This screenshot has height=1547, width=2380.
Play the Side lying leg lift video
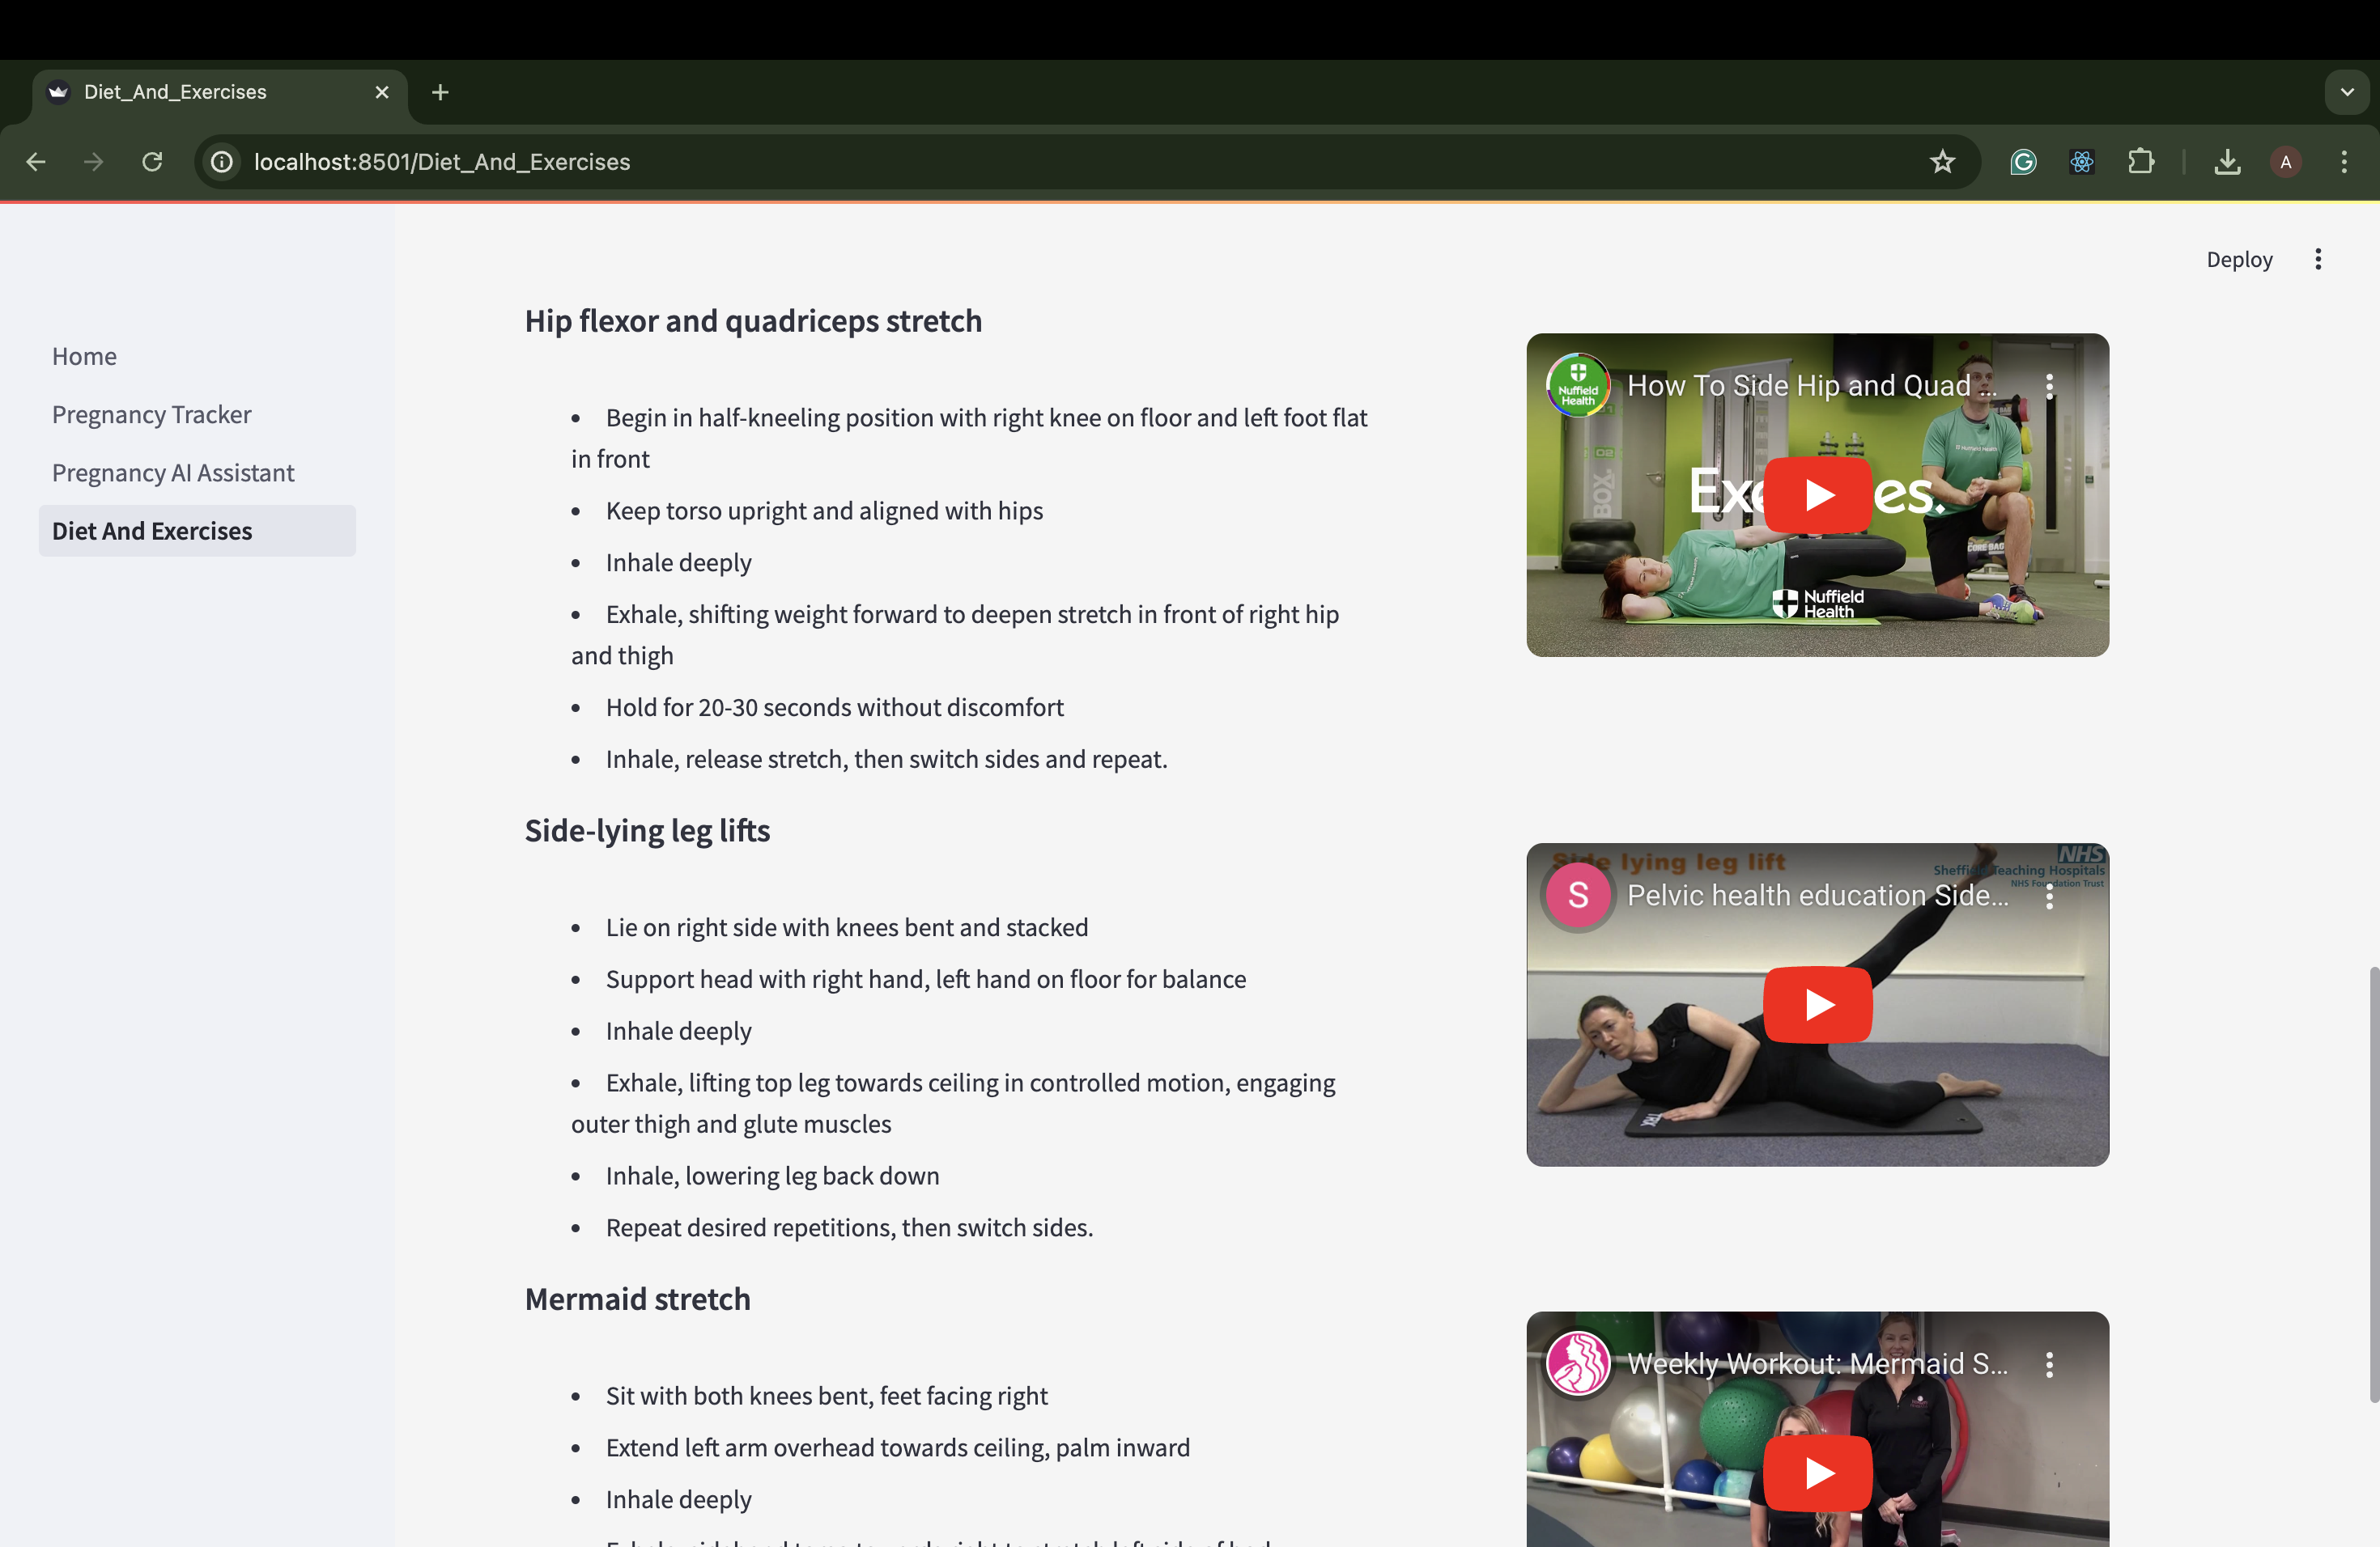click(1817, 1004)
